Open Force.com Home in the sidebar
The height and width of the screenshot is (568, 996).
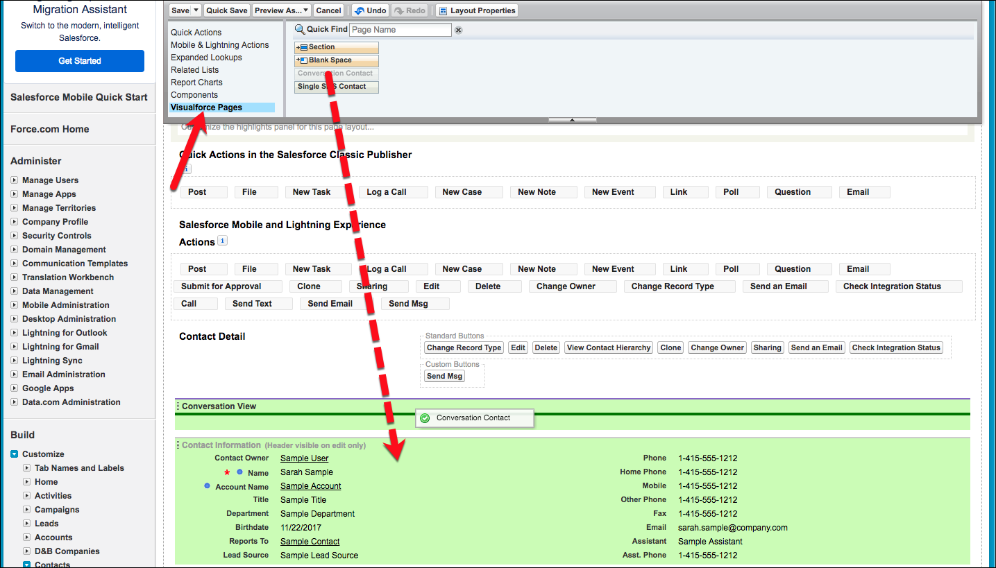[50, 129]
